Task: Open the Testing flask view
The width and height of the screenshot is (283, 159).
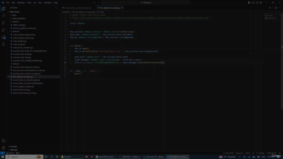Action: point(4,44)
